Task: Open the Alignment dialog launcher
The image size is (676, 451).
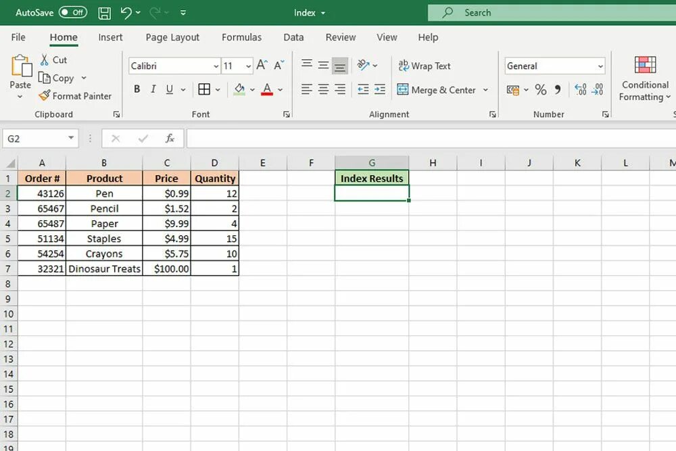Action: click(x=492, y=114)
